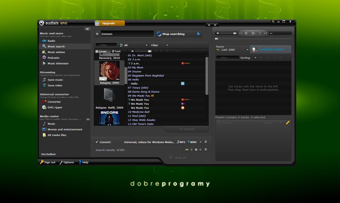The image size is (340, 203).
Task: Collapse the Convert row with double chevron
Action: pos(206,142)
